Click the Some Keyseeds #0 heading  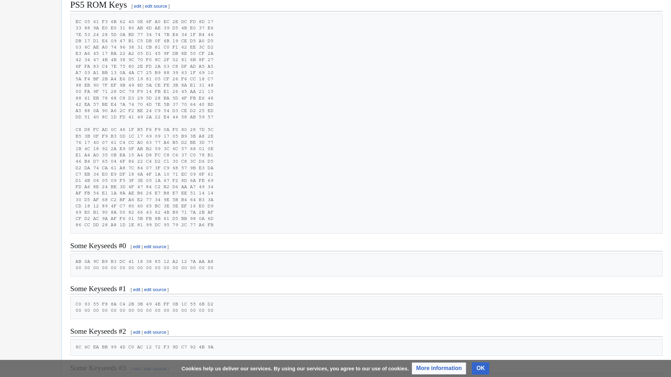[98, 246]
